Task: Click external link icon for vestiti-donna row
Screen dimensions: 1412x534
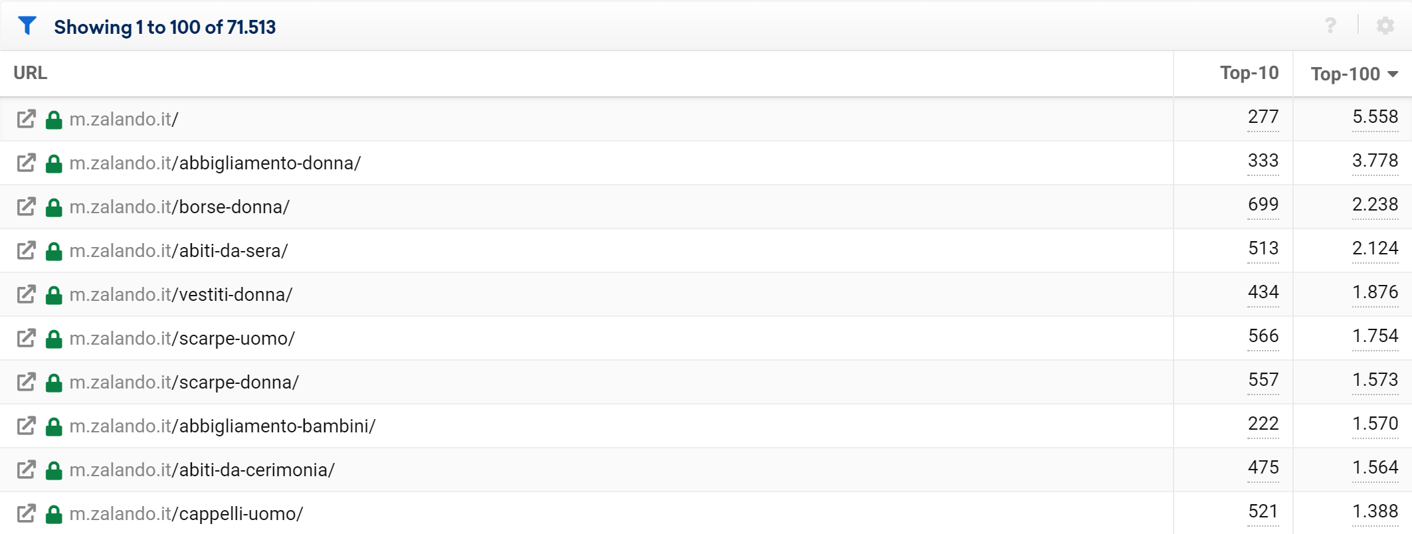Action: [26, 295]
